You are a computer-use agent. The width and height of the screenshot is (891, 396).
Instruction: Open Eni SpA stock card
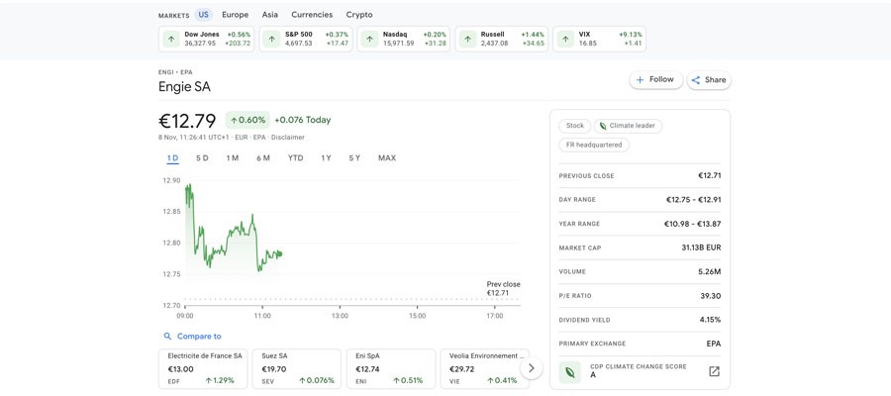(x=391, y=368)
